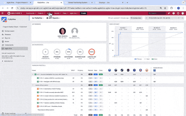Open the Plans dropdown menu
Viewport: 186px width, 116px height.
coord(65,13)
